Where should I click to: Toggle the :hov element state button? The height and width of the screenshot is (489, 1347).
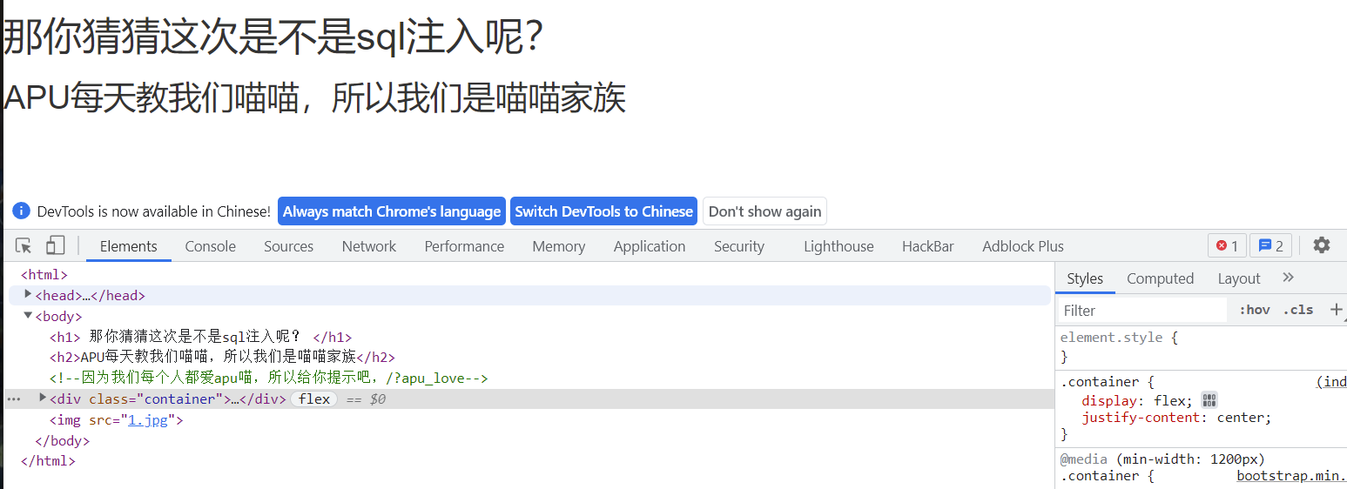(x=1255, y=310)
